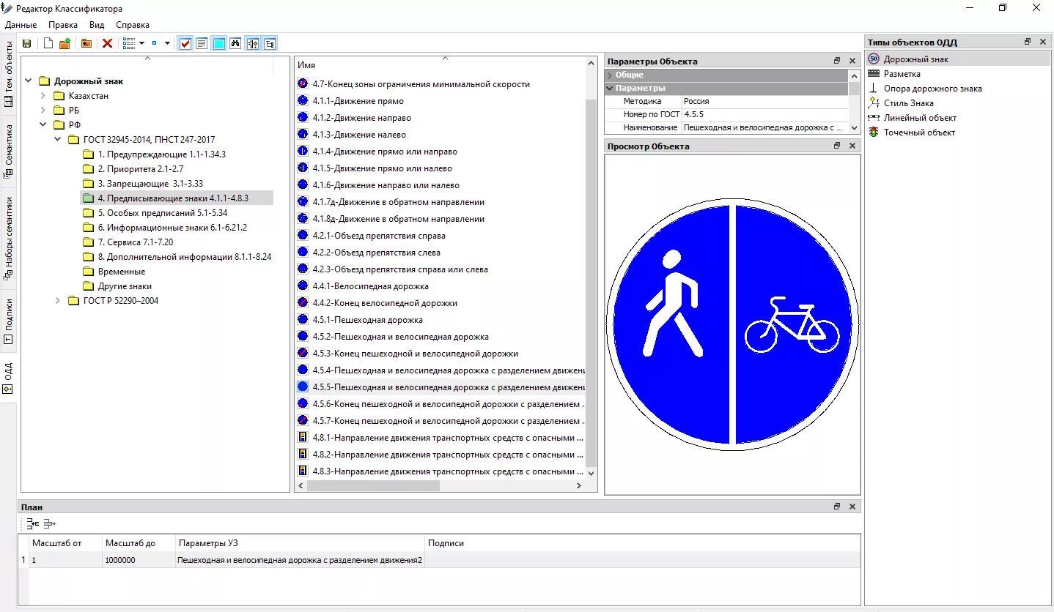This screenshot has height=612, width=1054.
Task: Toggle the text list panel button
Action: point(202,44)
